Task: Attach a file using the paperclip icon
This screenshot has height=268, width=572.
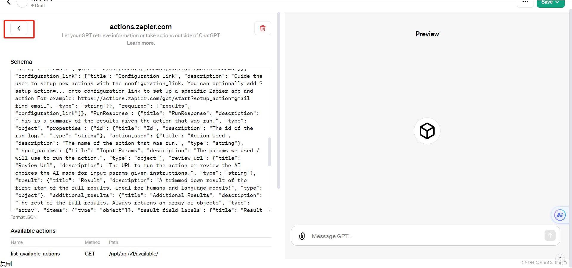Action: click(302, 236)
